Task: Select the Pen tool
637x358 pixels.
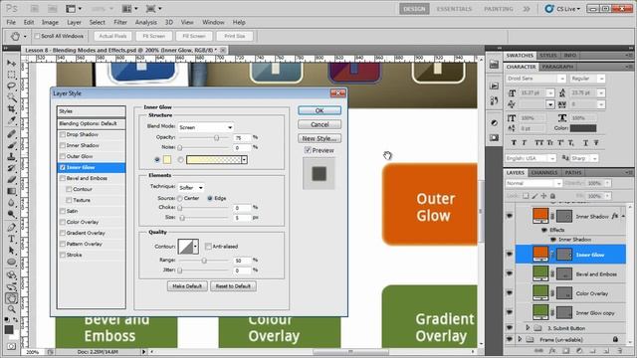Action: pyautogui.click(x=11, y=228)
